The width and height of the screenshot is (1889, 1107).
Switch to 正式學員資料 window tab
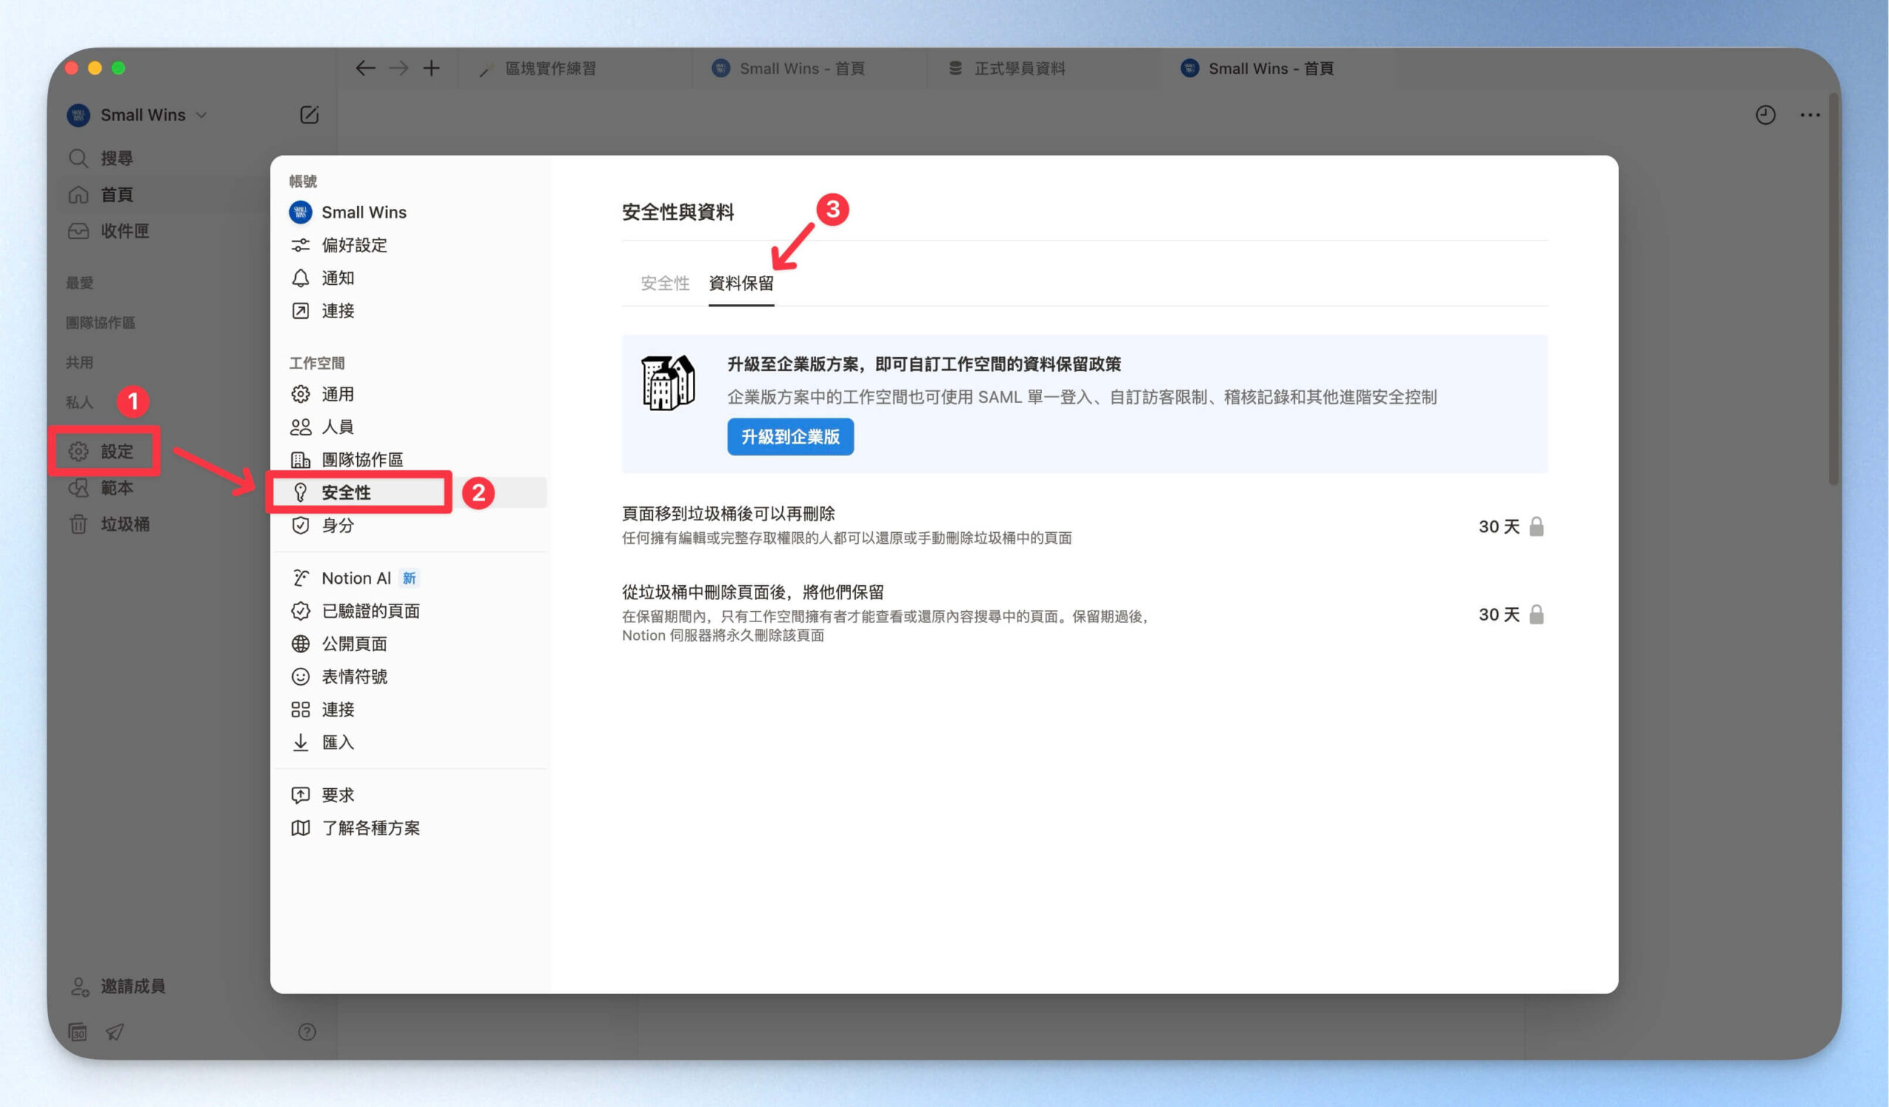pos(1019,68)
